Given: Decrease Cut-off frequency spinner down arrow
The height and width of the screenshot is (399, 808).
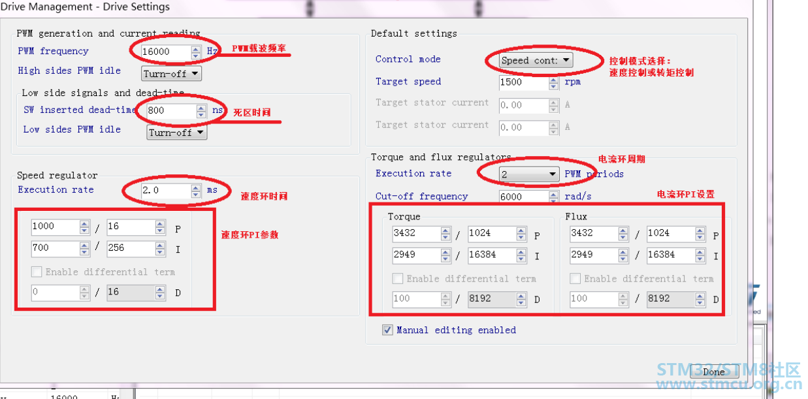Looking at the screenshot, I should tap(554, 200).
